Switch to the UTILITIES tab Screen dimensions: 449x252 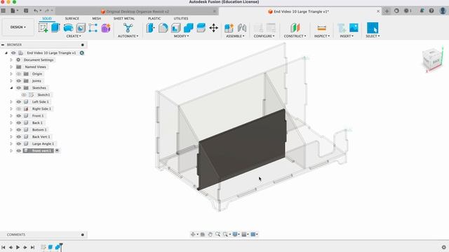tap(181, 19)
